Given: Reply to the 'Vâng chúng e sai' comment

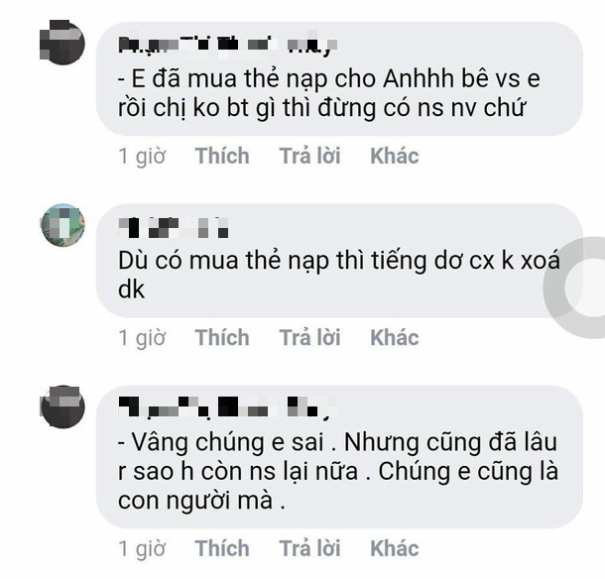Looking at the screenshot, I should click(309, 548).
